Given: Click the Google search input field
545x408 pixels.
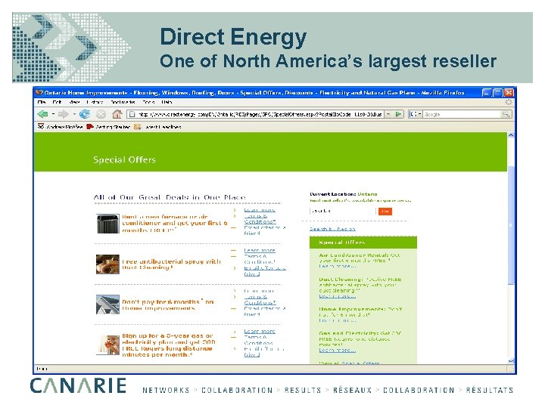Looking at the screenshot, I should coord(462,114).
